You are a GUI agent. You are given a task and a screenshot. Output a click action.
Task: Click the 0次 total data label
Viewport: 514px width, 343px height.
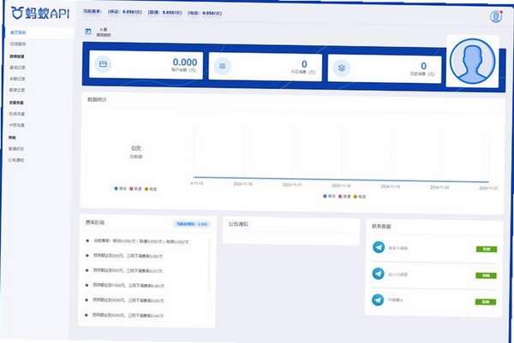(x=136, y=148)
